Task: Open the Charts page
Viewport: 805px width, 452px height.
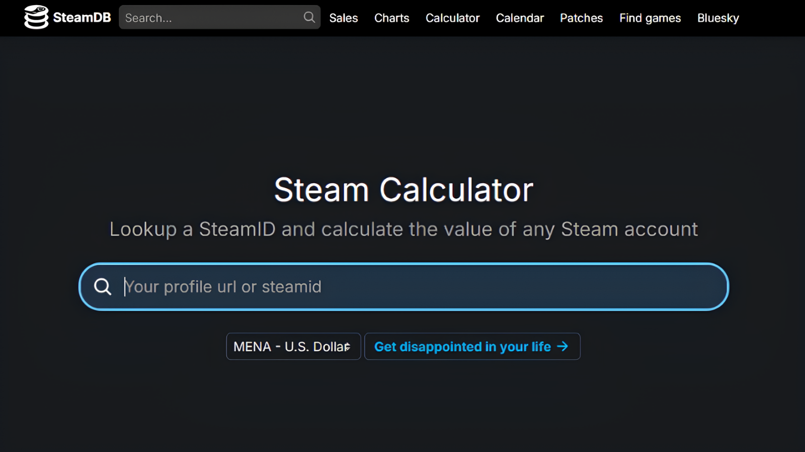Action: coord(391,18)
